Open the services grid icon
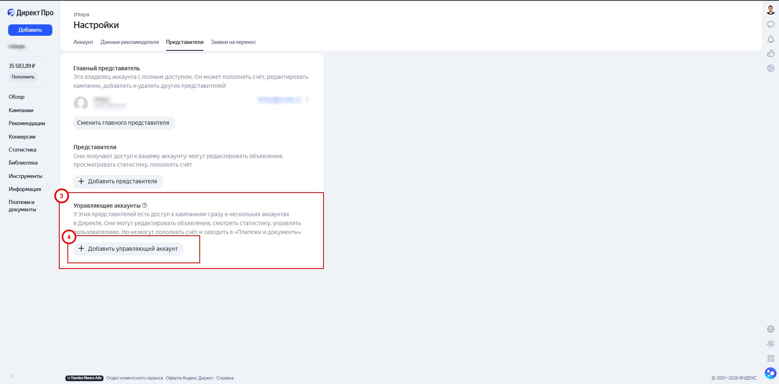Image resolution: width=779 pixels, height=384 pixels. [770, 358]
